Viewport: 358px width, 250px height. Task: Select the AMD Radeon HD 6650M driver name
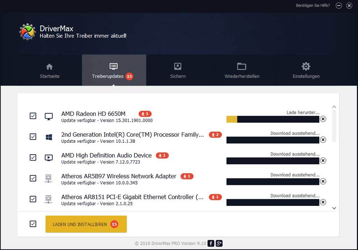[x=93, y=114]
